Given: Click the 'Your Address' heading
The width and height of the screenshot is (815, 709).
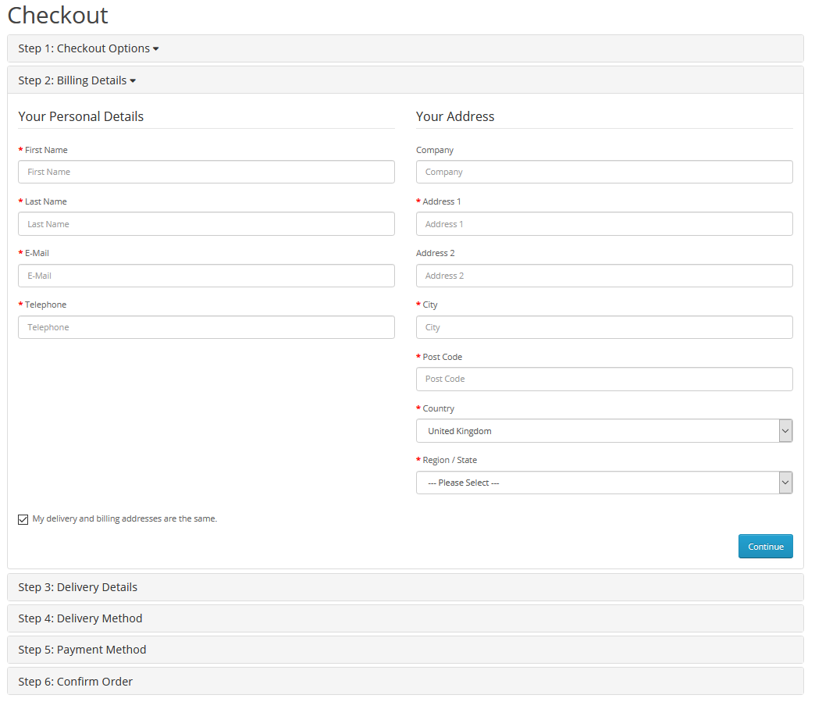Looking at the screenshot, I should click(455, 116).
